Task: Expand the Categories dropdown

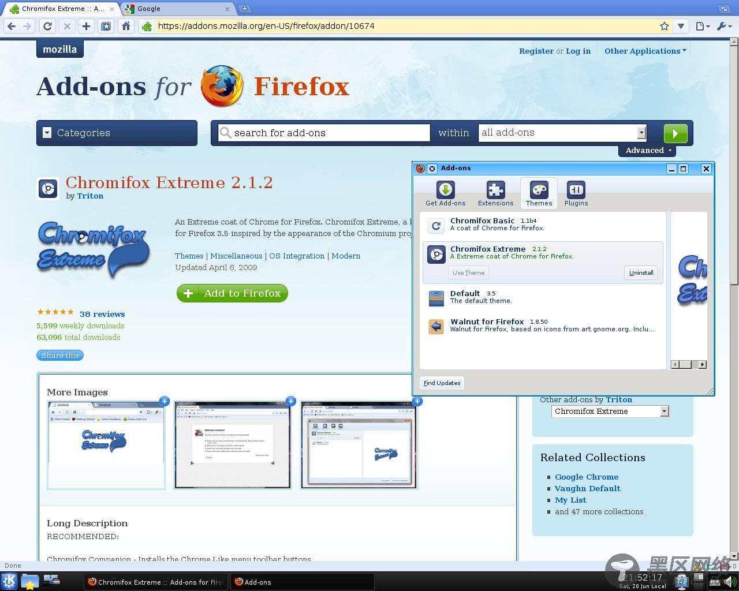Action: pyautogui.click(x=117, y=133)
